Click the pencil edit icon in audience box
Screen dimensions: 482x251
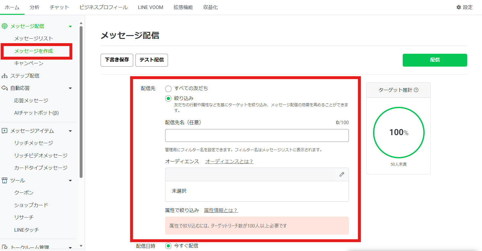tap(342, 174)
